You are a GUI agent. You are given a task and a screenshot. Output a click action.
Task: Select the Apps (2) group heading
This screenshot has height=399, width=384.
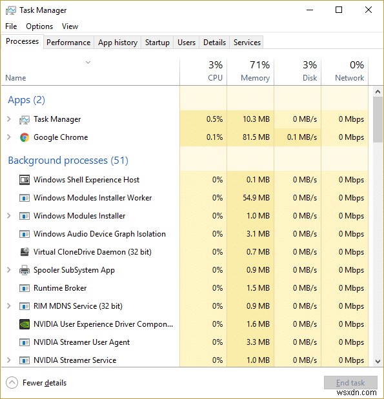pyautogui.click(x=26, y=100)
